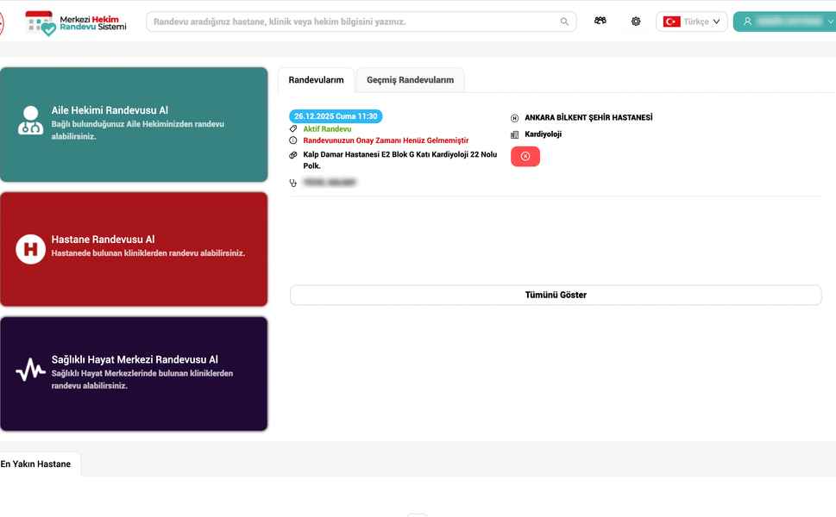Click the magnifier icon in search bar
Image resolution: width=836 pixels, height=517 pixels.
tap(564, 22)
